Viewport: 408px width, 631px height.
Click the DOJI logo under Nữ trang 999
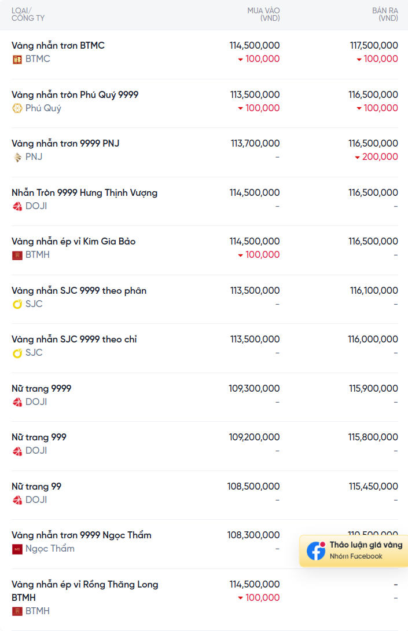(17, 451)
